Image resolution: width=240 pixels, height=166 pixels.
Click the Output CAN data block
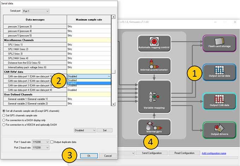[219, 101]
